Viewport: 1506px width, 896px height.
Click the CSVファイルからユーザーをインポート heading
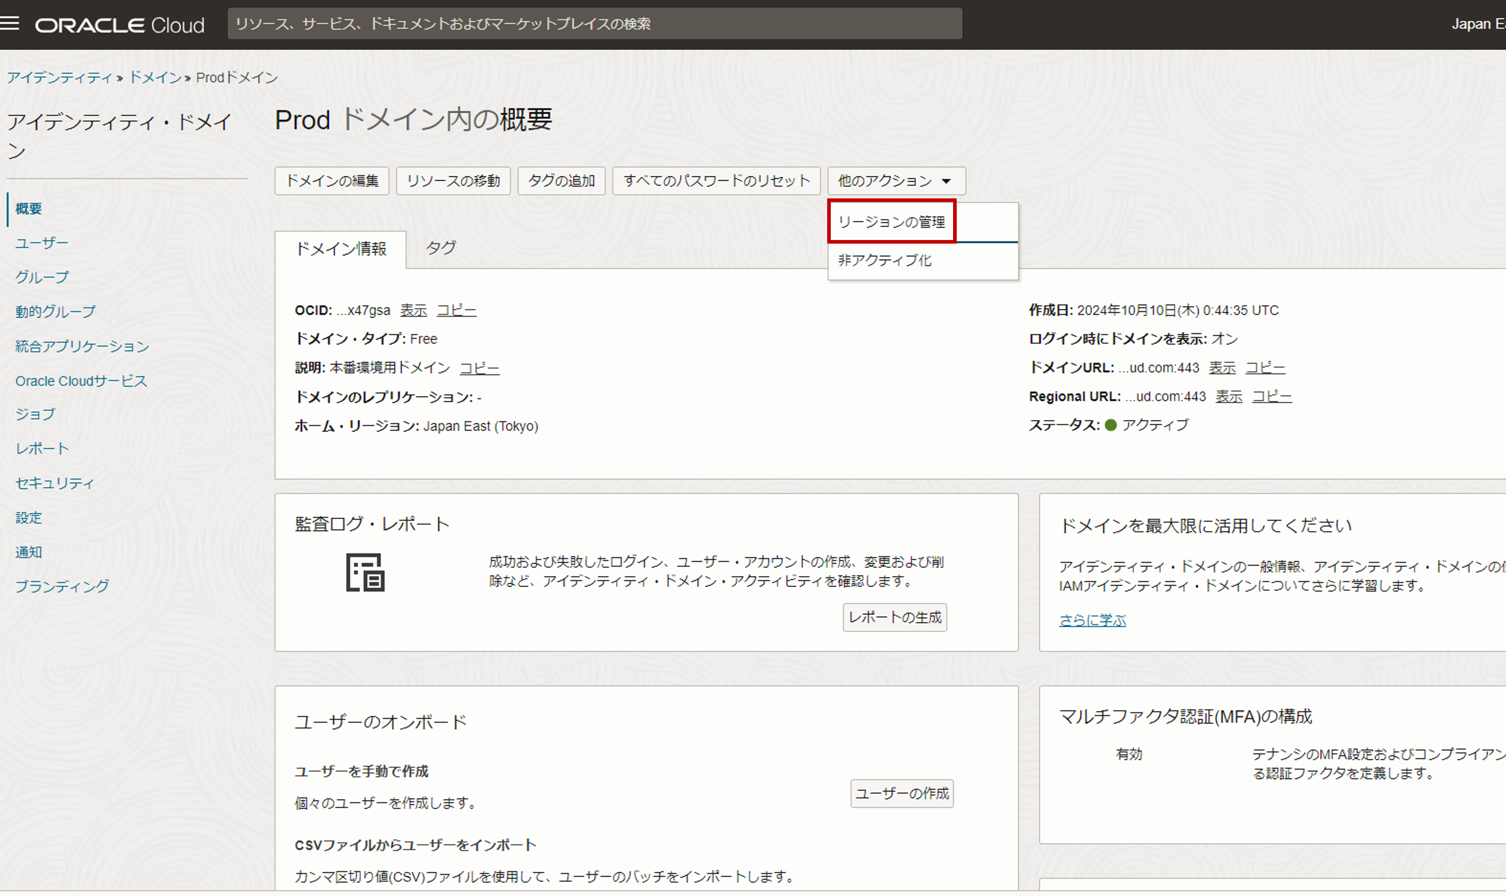(415, 845)
